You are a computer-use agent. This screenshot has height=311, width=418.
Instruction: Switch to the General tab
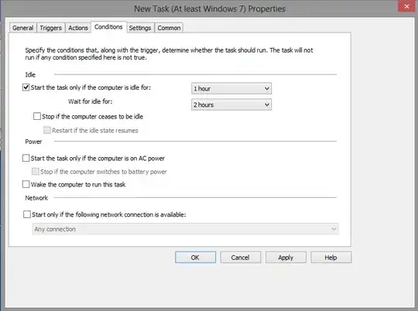(22, 28)
